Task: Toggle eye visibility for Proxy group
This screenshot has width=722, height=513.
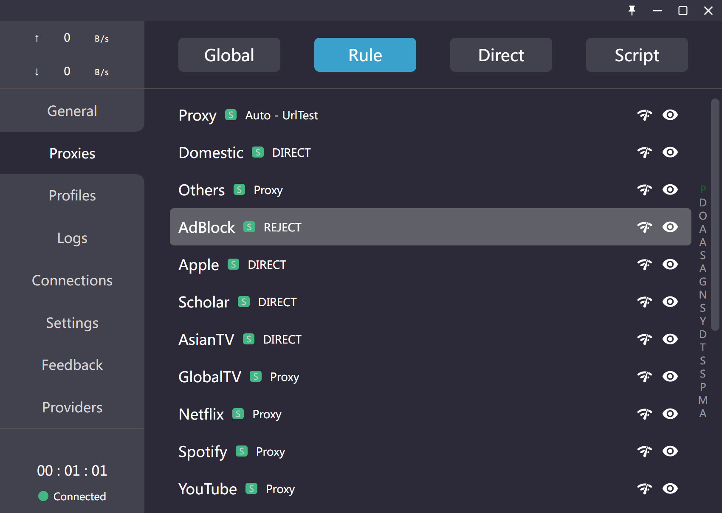Action: pos(670,115)
